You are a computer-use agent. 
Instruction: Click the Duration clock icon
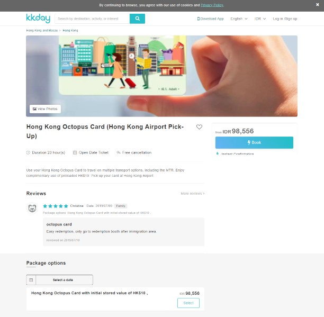tap(28, 152)
